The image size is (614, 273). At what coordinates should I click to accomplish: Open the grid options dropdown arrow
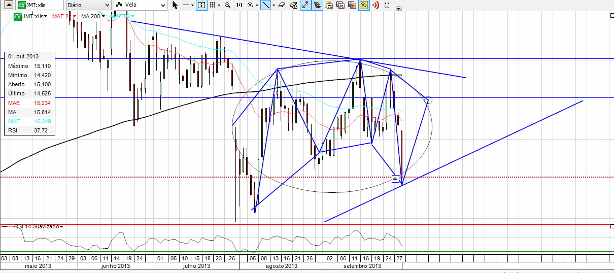pos(219,5)
